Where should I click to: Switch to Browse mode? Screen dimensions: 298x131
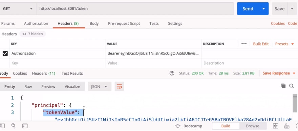[253, 126]
